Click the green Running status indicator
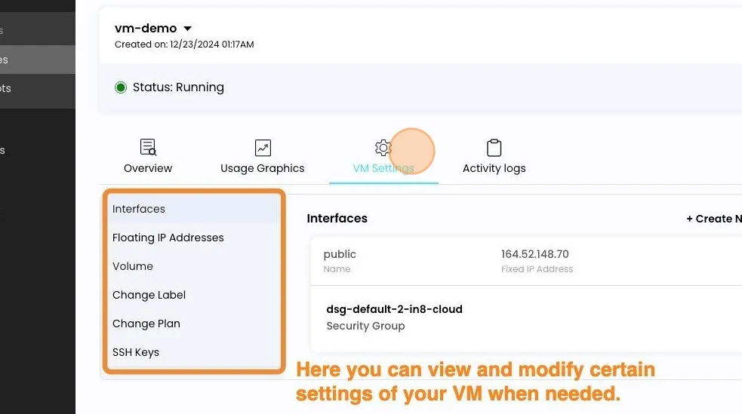The height and width of the screenshot is (414, 742). pyautogui.click(x=121, y=87)
